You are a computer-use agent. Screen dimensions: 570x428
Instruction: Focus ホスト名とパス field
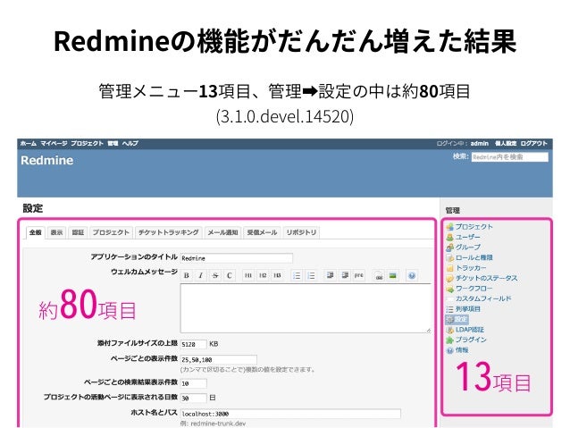click(x=290, y=414)
